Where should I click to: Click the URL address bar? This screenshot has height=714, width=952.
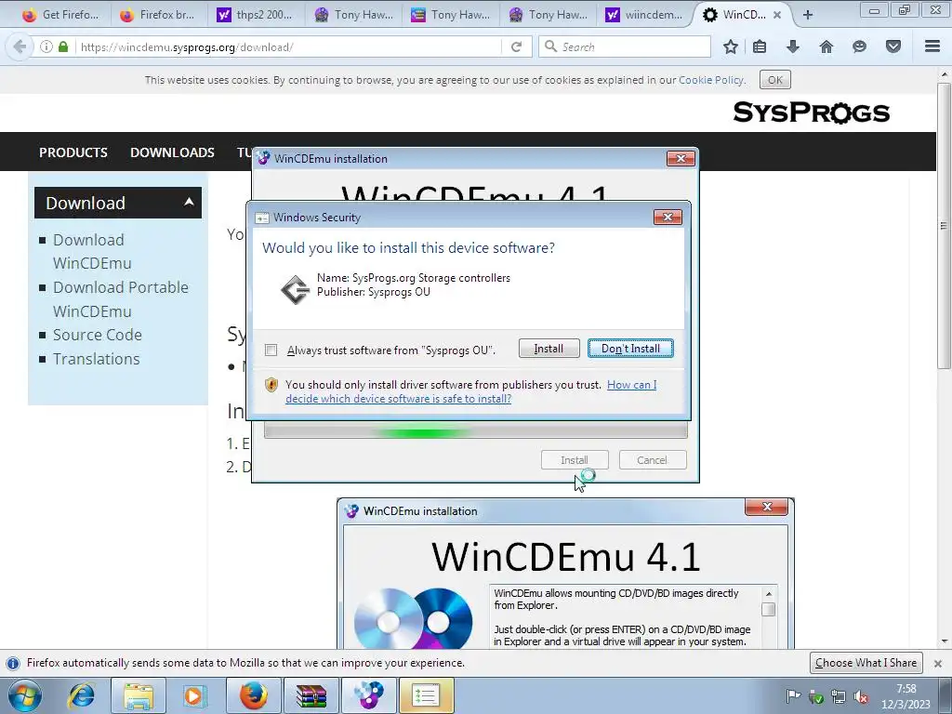coord(288,46)
